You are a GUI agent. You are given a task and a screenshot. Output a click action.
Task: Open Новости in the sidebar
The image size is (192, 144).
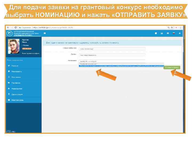[x=15, y=66]
